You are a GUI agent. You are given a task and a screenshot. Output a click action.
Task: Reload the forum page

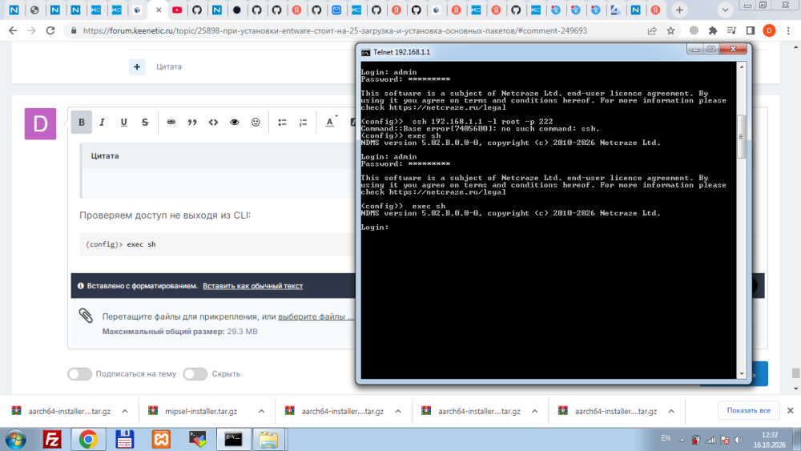coord(50,30)
